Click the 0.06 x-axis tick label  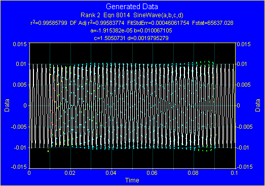tap(152, 173)
